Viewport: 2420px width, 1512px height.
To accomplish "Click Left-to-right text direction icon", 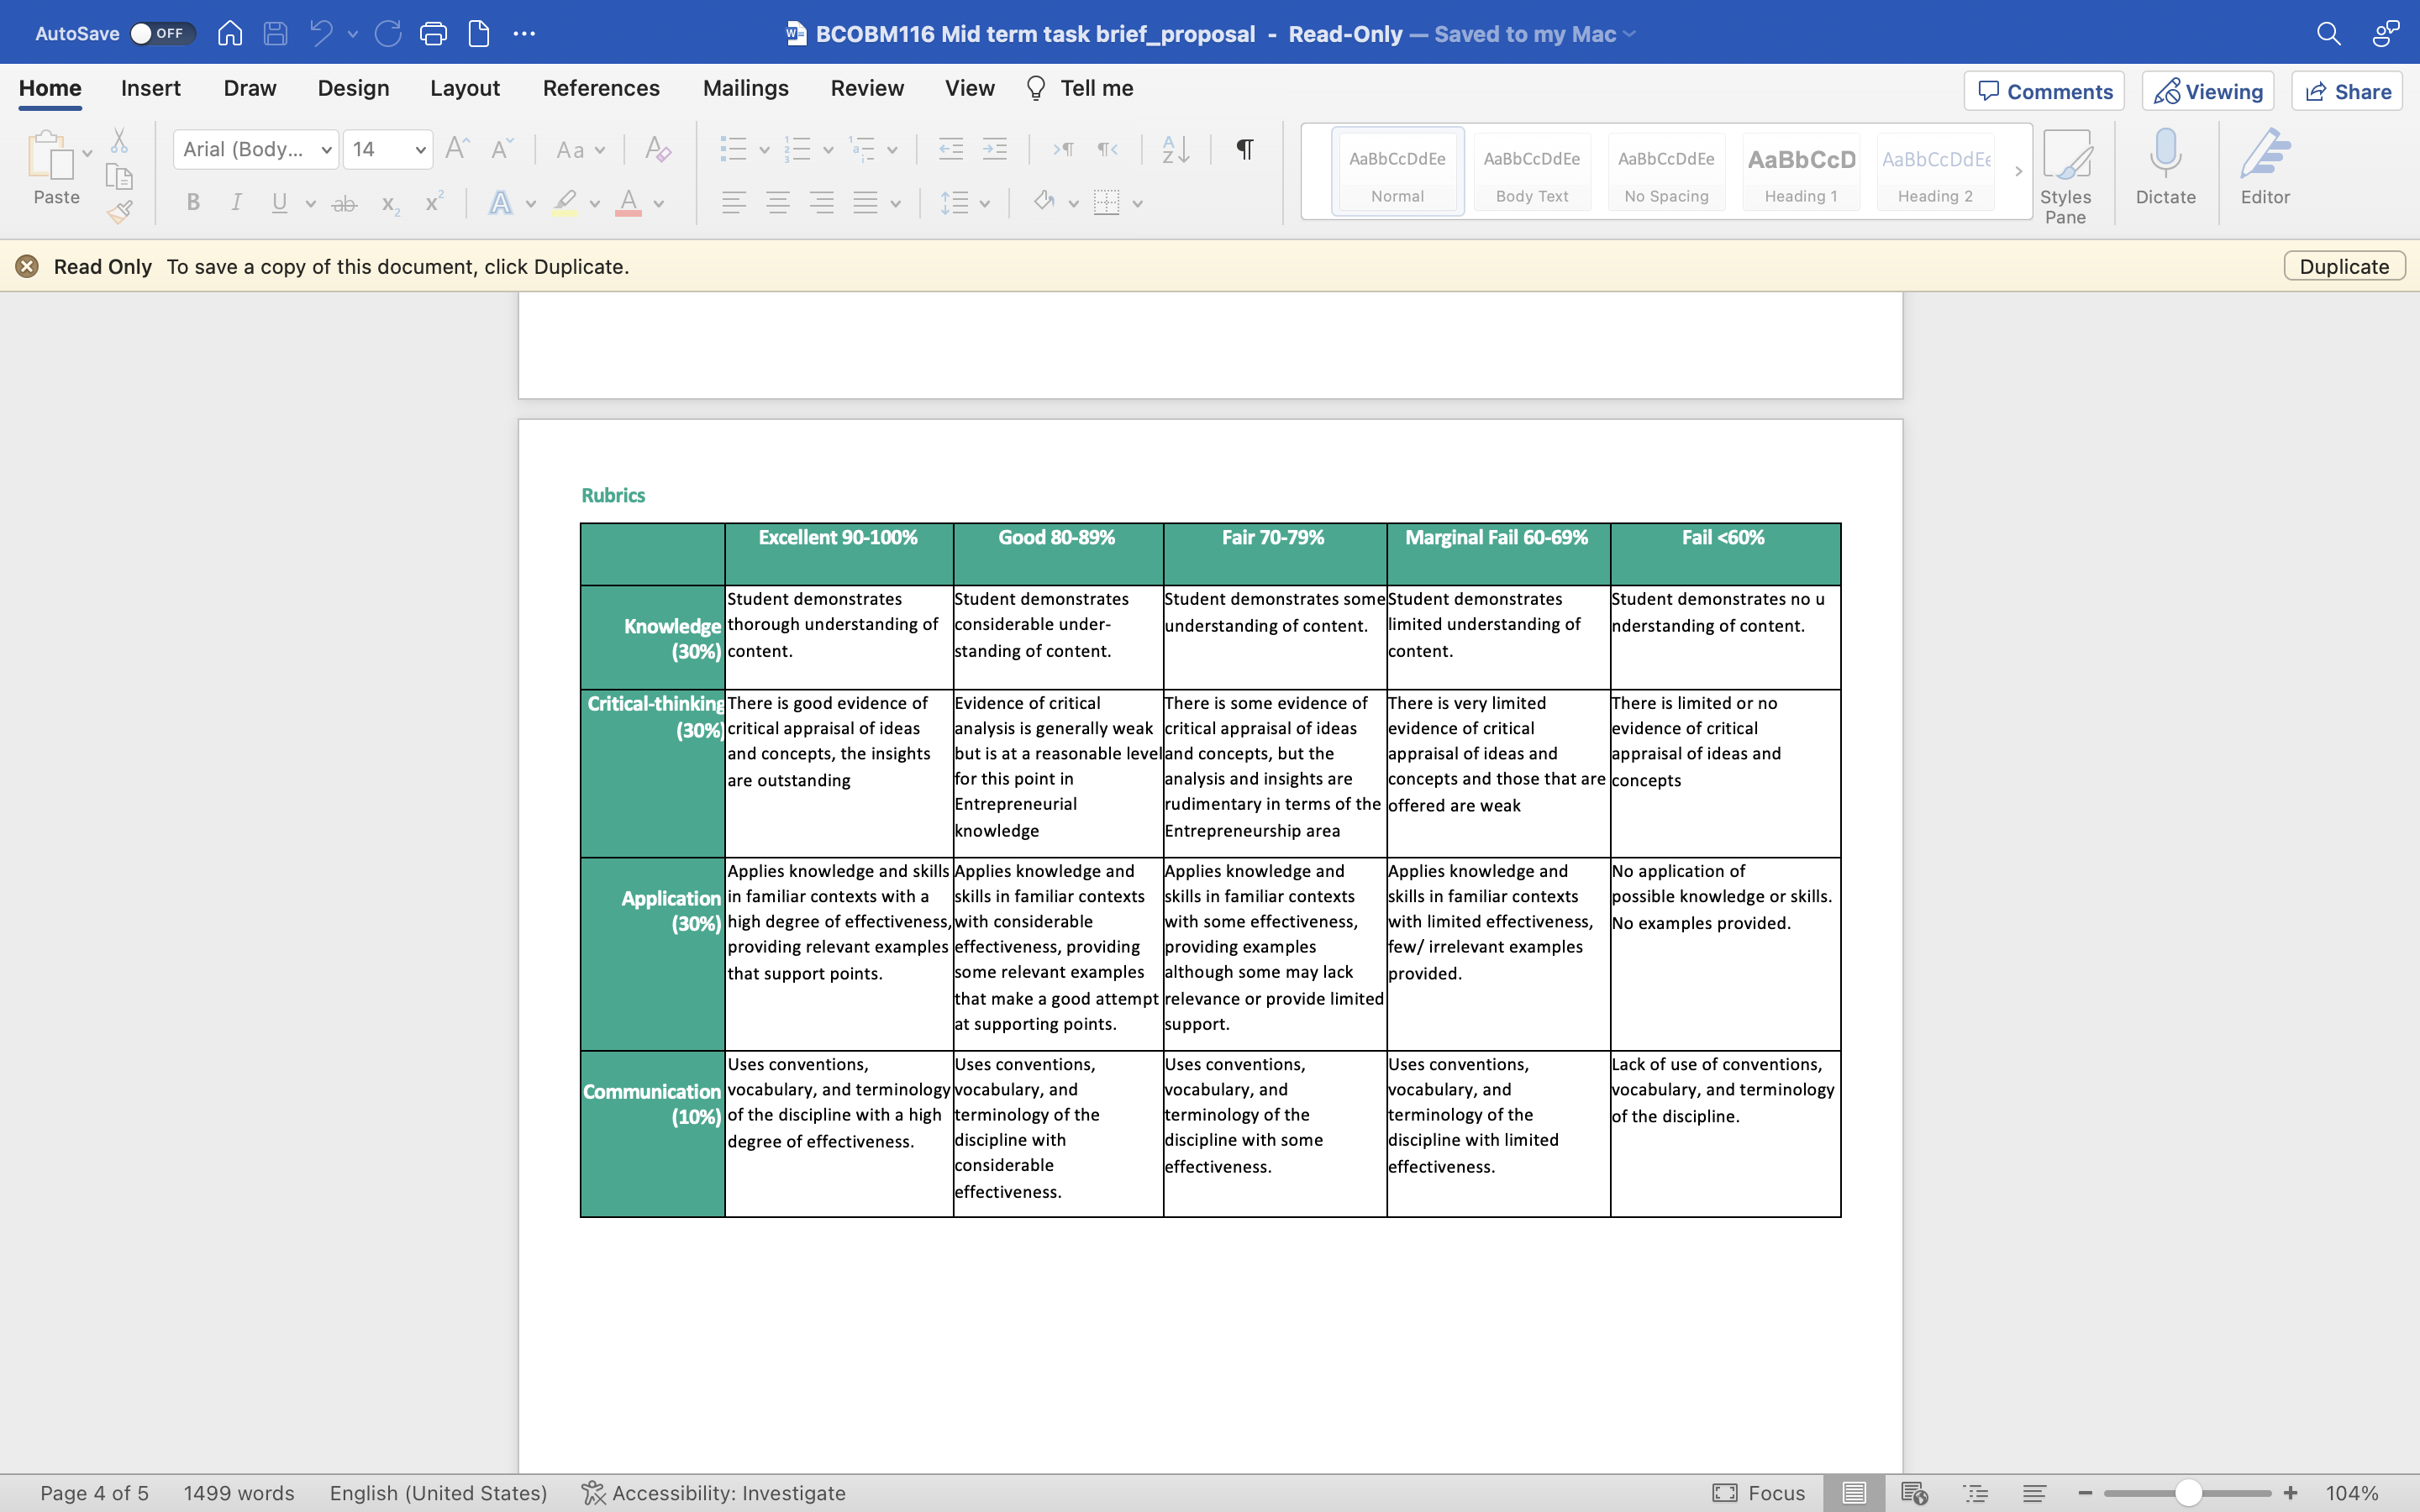I will tap(1062, 149).
